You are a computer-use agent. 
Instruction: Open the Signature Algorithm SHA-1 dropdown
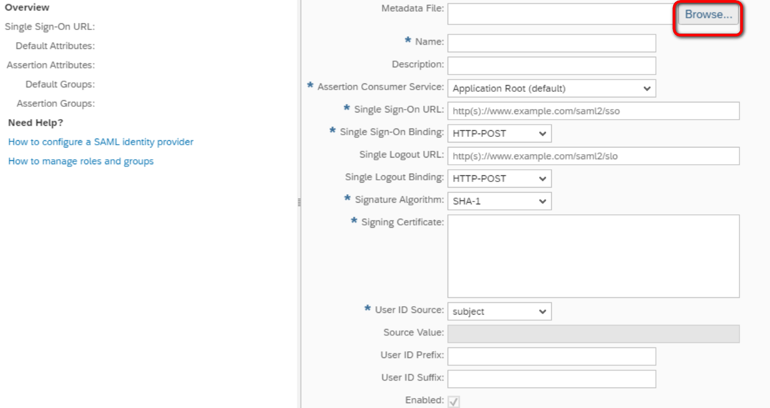click(x=499, y=201)
